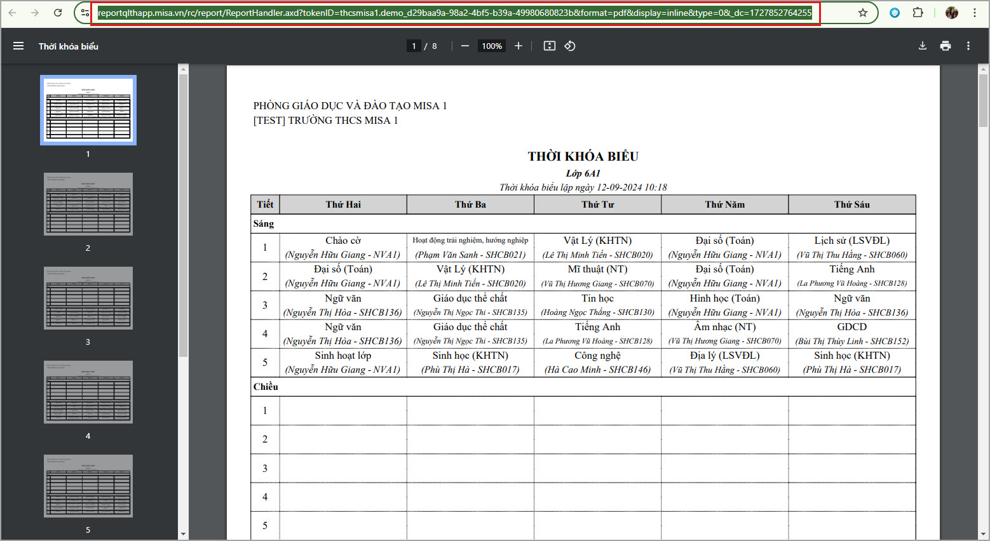The width and height of the screenshot is (990, 541).
Task: Click the 'Thứ Năm' column header
Action: click(725, 204)
